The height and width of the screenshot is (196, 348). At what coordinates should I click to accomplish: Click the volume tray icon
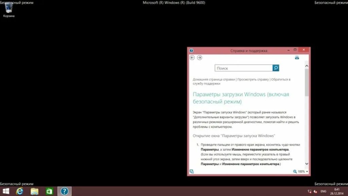click(315, 191)
